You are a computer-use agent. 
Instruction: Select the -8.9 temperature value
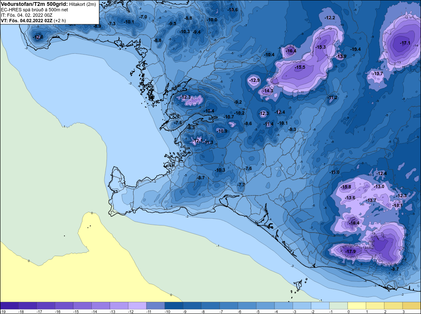[x=97, y=26]
